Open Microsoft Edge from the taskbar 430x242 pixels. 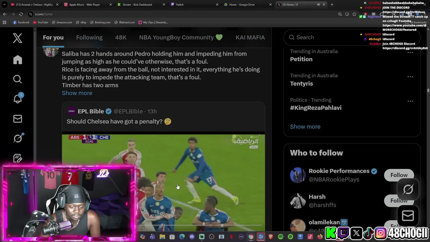pos(182,237)
